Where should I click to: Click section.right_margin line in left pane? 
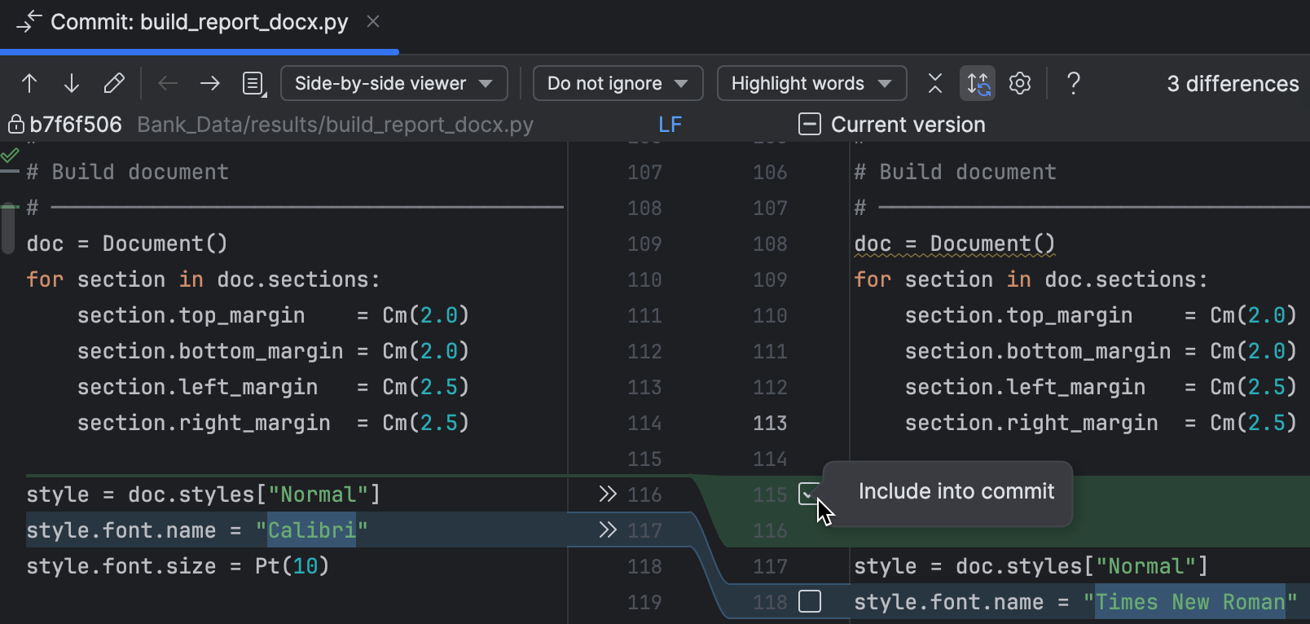click(x=274, y=423)
